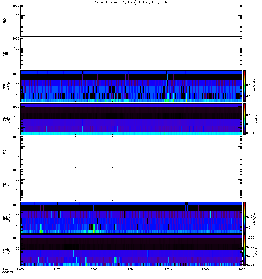Click the <|mV/m|> unit label beside thb edc12
The image size is (262, 279).
(255, 86)
